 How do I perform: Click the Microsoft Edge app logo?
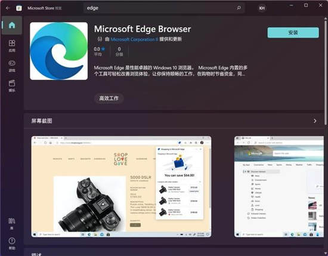[x=59, y=51]
